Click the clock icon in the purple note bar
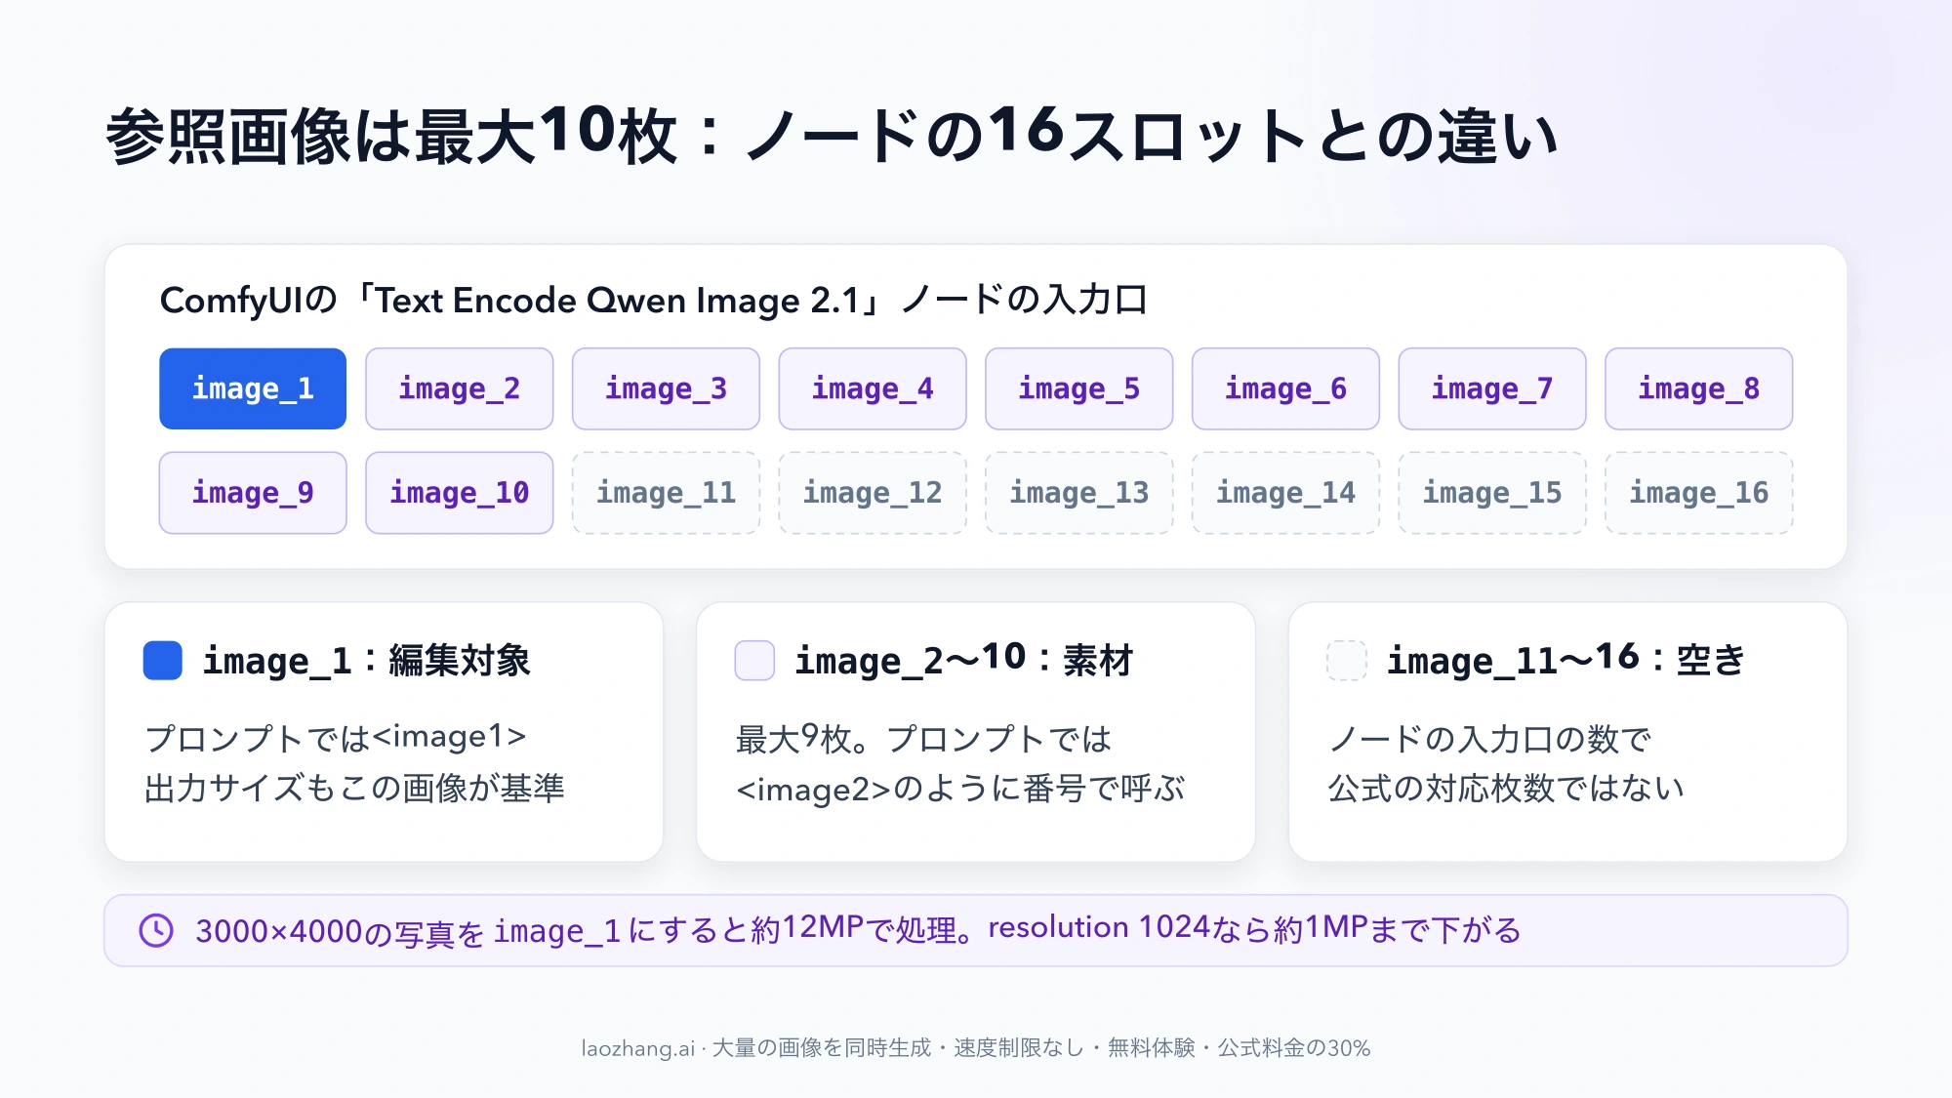This screenshot has width=1952, height=1098. click(x=156, y=930)
